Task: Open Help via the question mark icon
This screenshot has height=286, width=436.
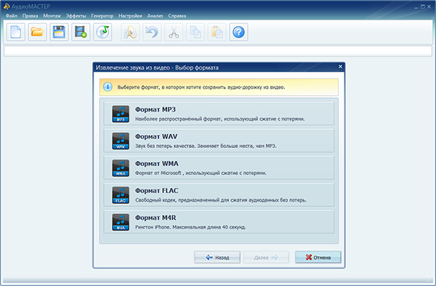Action: pyautogui.click(x=238, y=32)
